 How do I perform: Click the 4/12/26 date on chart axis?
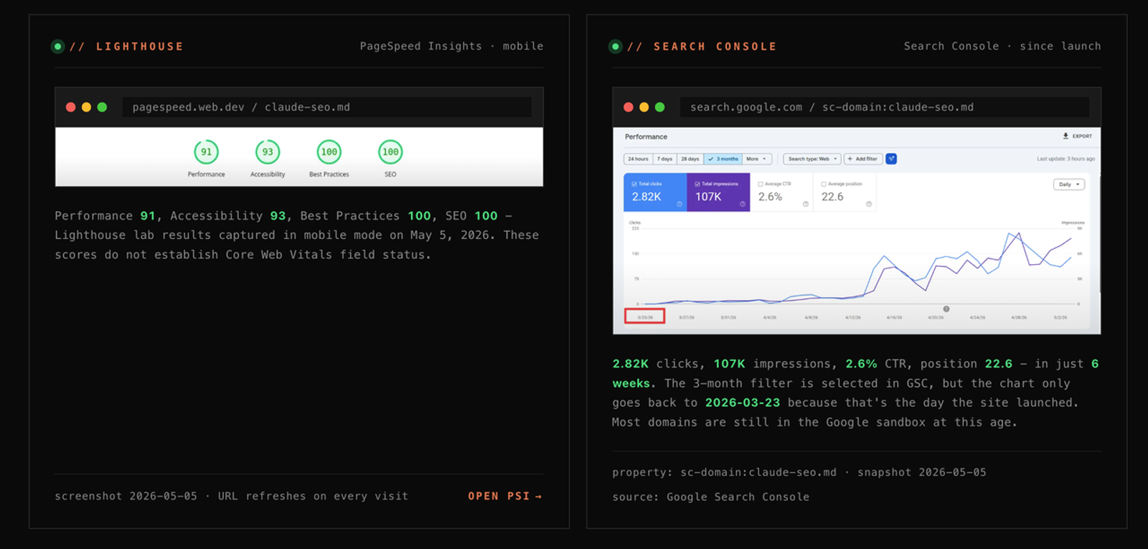(853, 317)
